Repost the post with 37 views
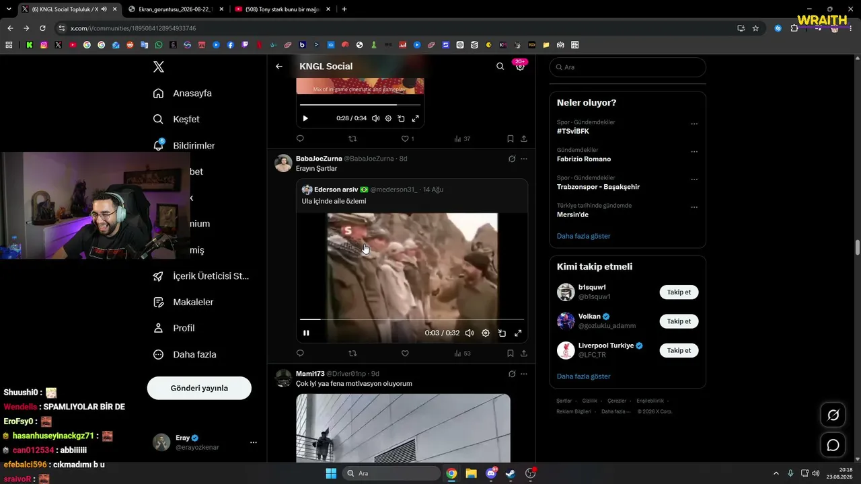Screen dimensions: 861x484 pyautogui.click(x=352, y=138)
